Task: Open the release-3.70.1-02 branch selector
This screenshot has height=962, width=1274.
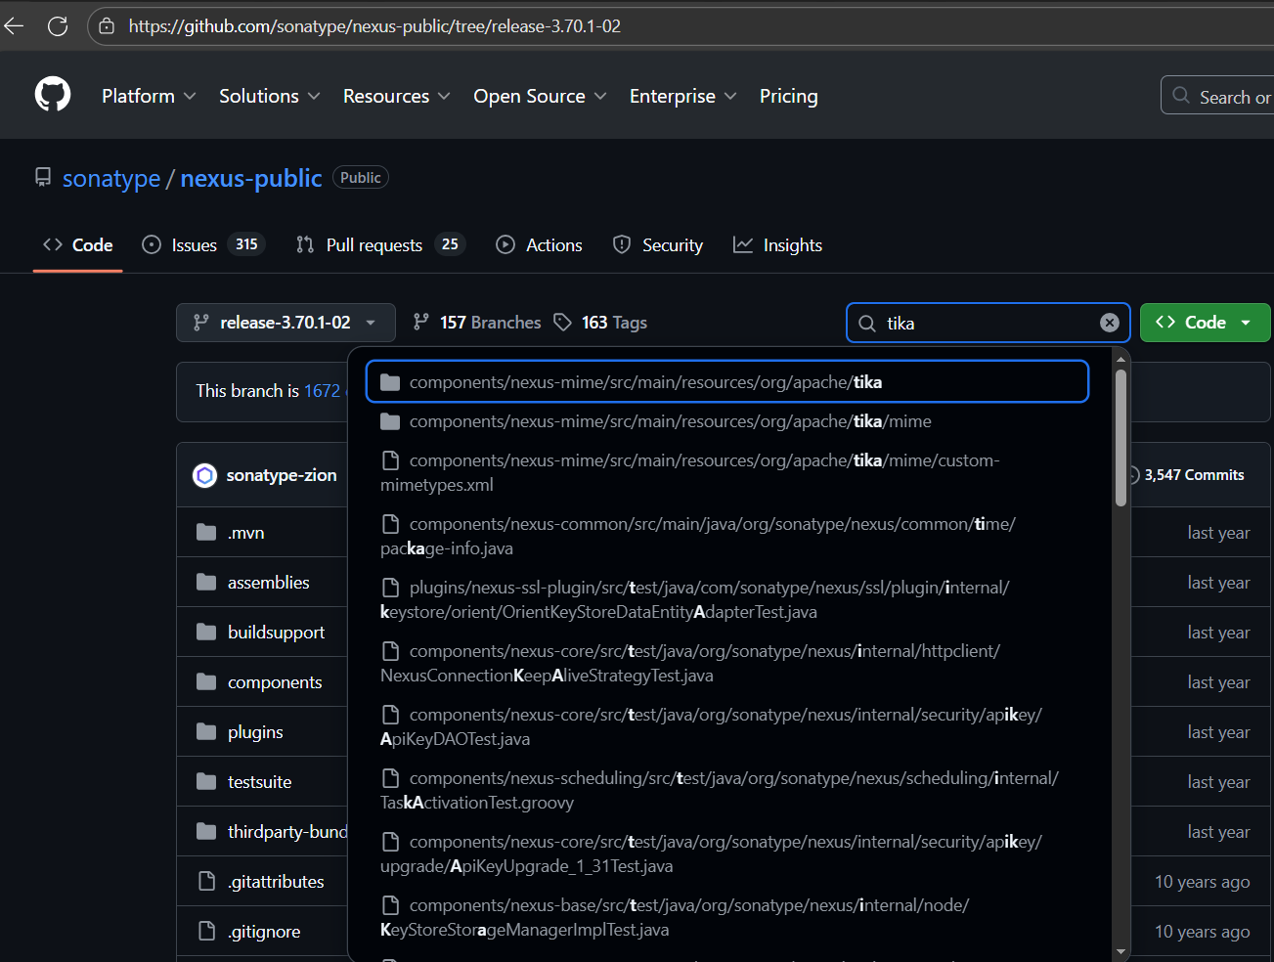Action: point(286,323)
